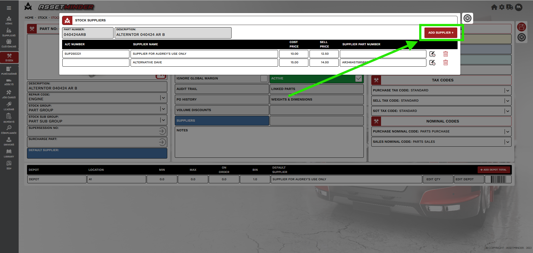
Task: Open the Purchase Tax Code dropdown
Action: [x=507, y=91]
